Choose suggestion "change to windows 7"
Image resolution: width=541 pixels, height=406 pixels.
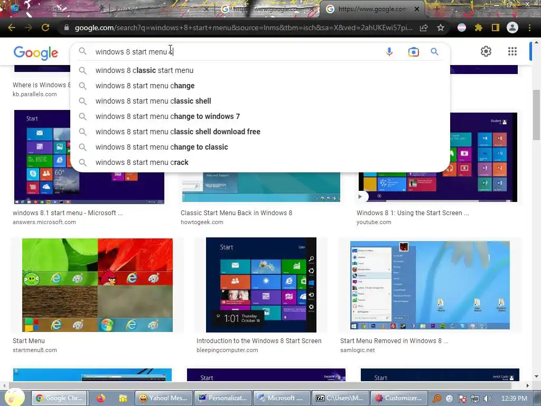(x=260, y=116)
